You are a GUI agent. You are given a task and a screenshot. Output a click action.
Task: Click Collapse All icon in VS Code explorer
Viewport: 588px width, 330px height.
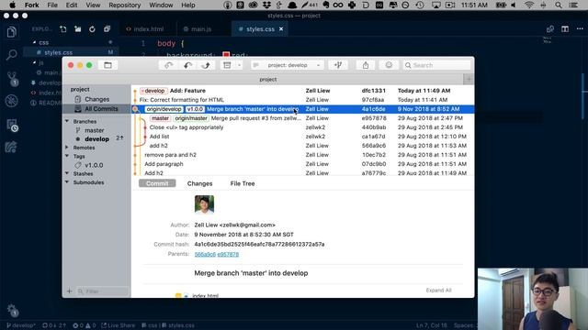(107, 28)
